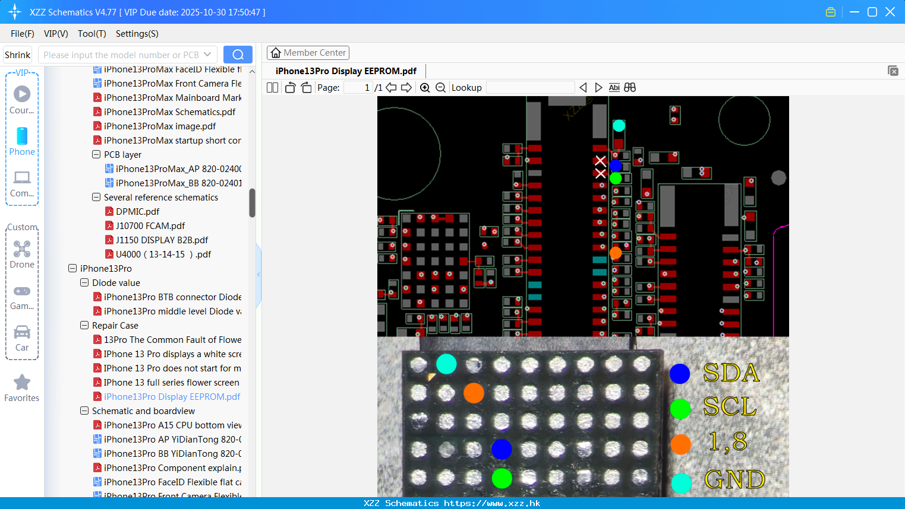Open XZZ website link in status bar

tap(492, 503)
